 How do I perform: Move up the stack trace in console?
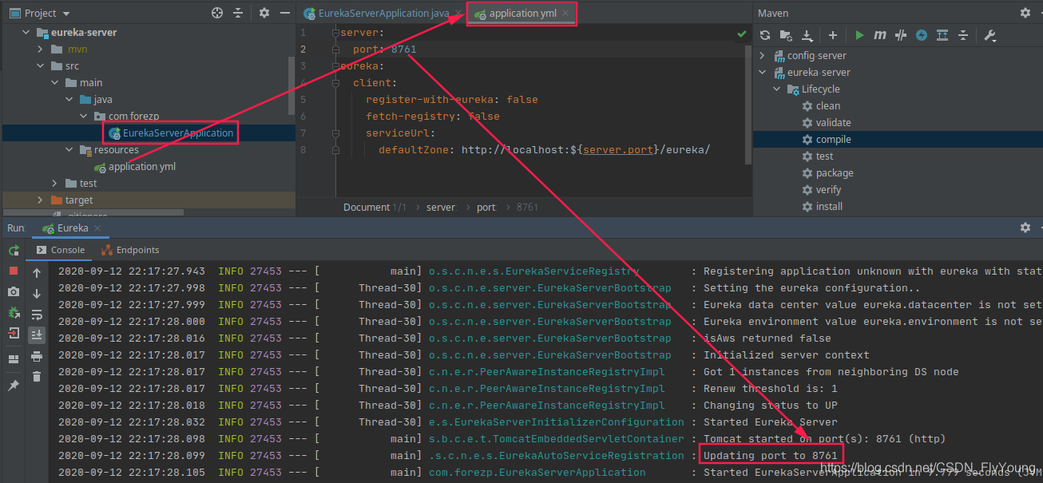pyautogui.click(x=37, y=273)
